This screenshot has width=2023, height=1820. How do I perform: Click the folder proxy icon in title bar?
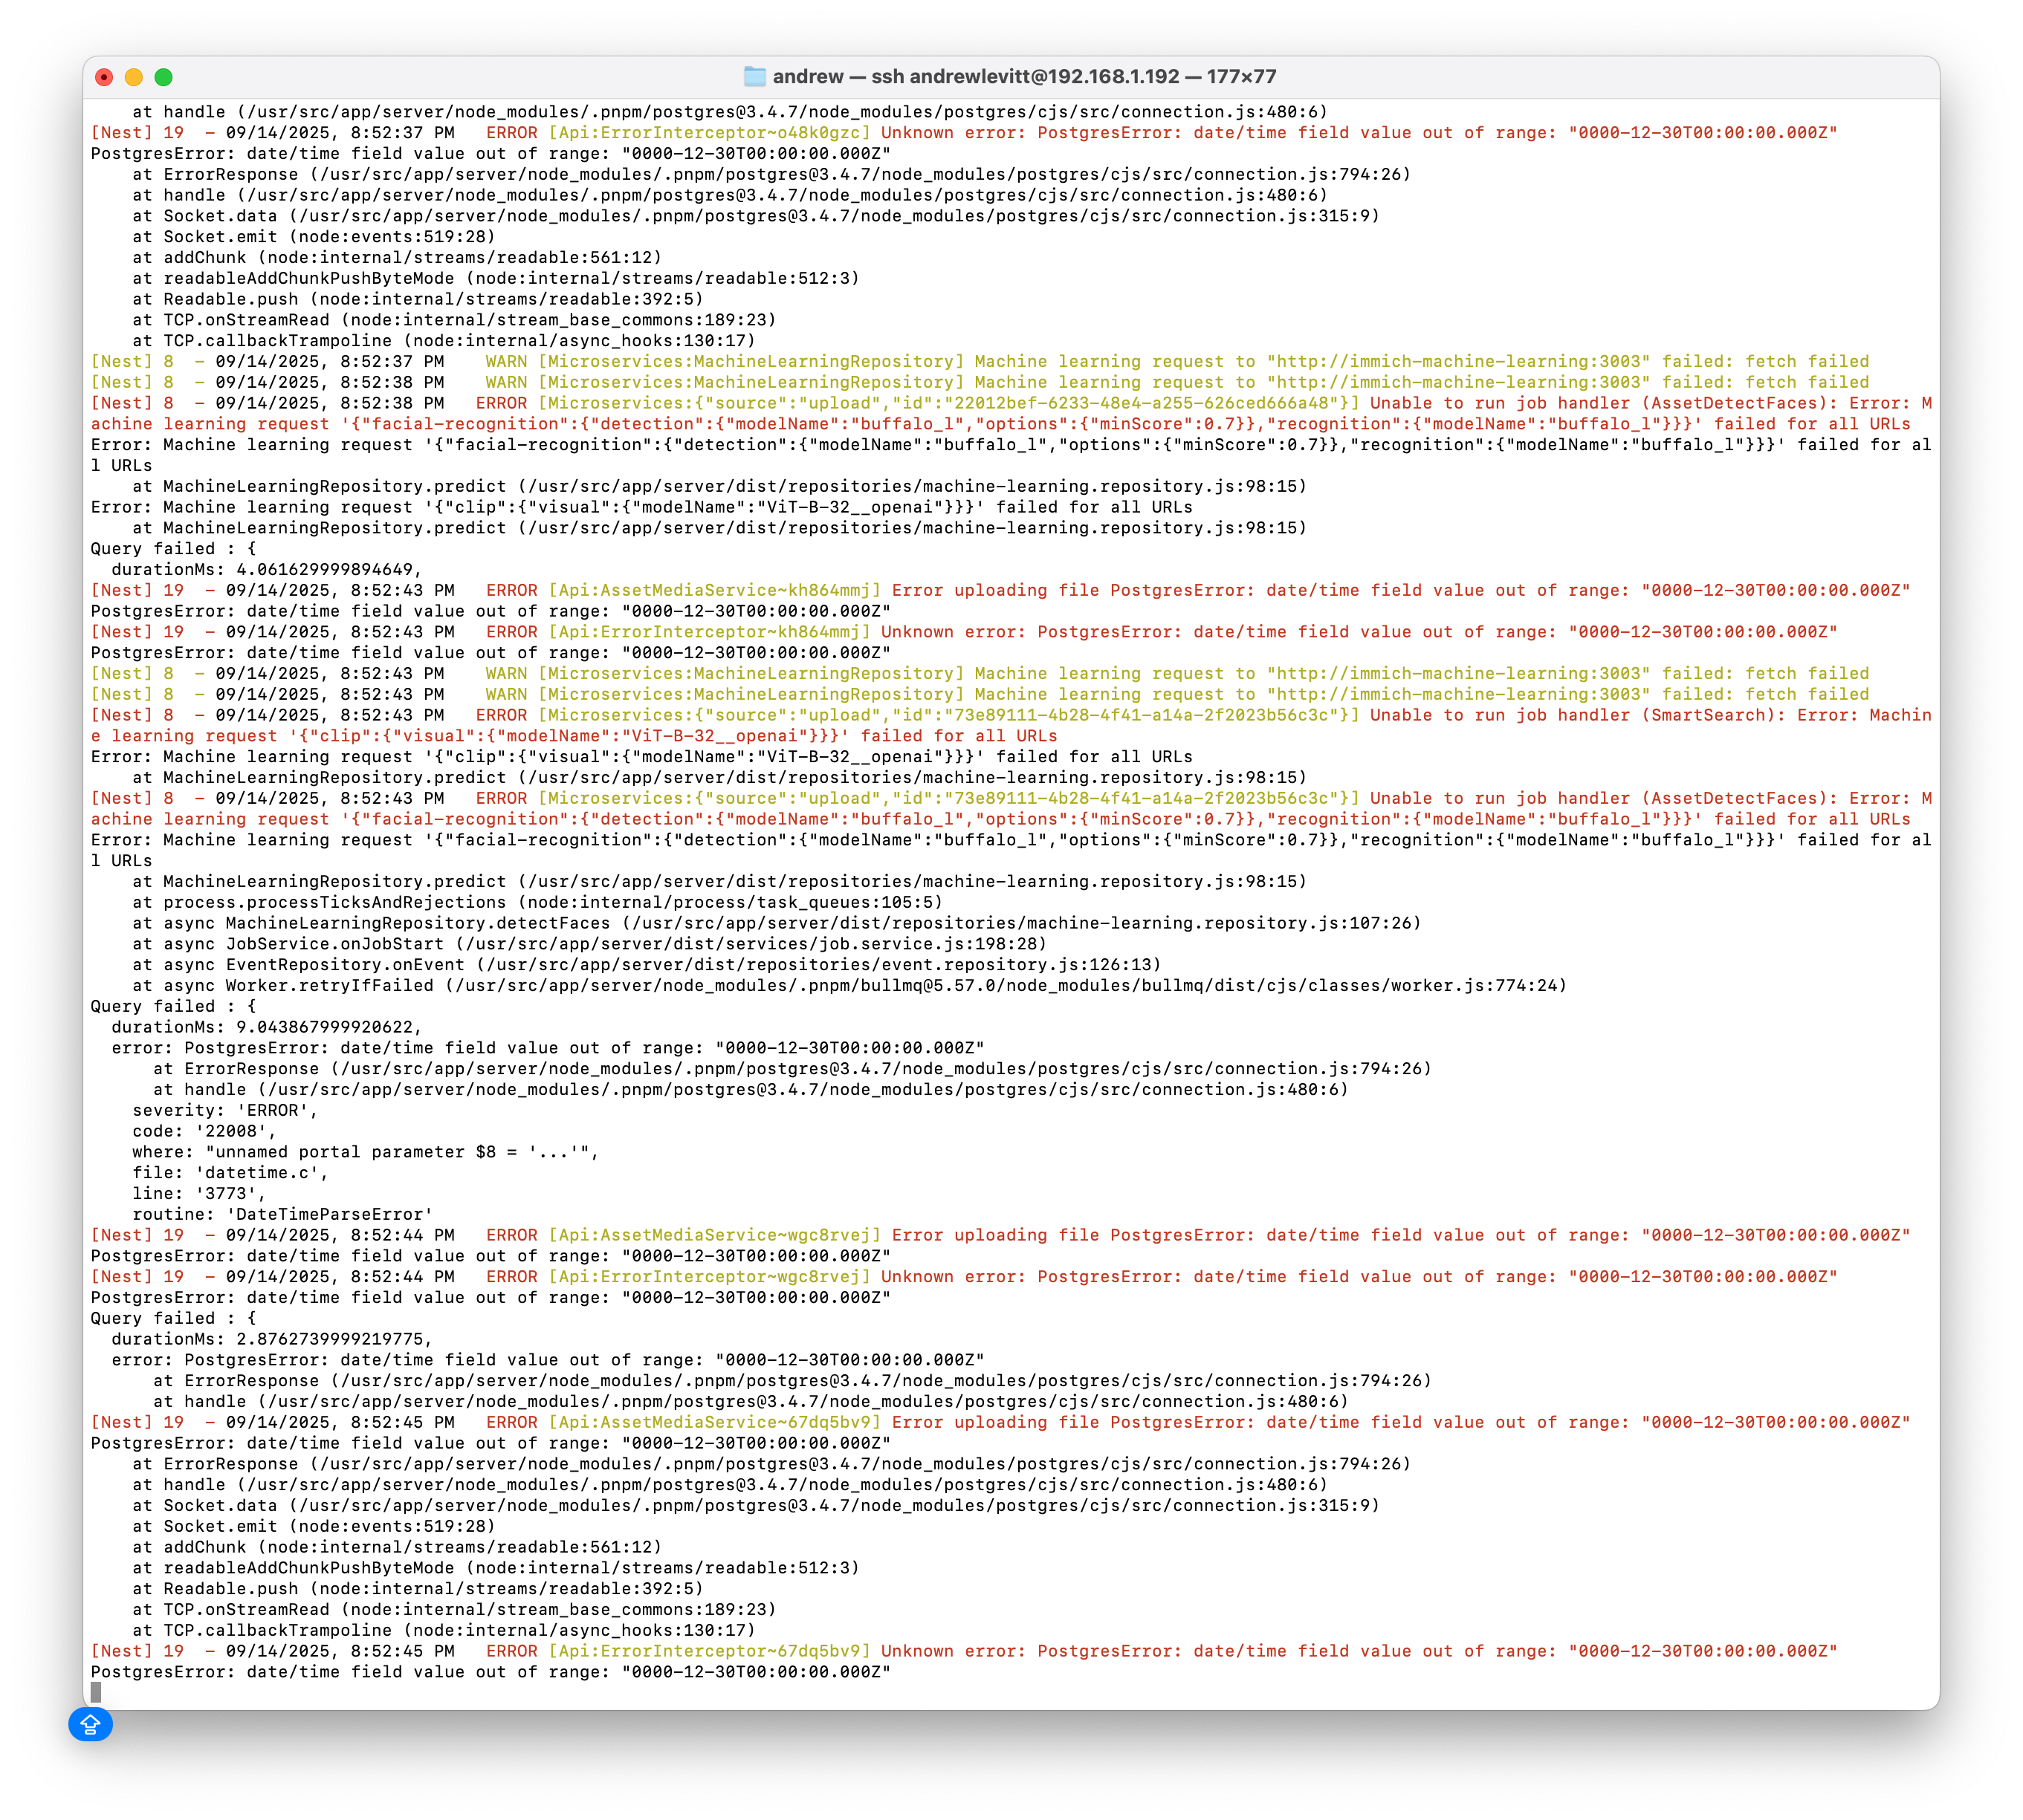[754, 77]
